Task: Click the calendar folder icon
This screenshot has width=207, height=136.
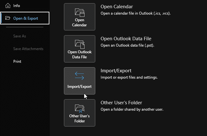Action: coord(79,12)
